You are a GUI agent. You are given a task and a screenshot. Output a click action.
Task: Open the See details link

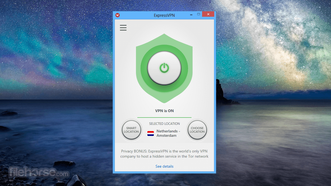point(164,166)
